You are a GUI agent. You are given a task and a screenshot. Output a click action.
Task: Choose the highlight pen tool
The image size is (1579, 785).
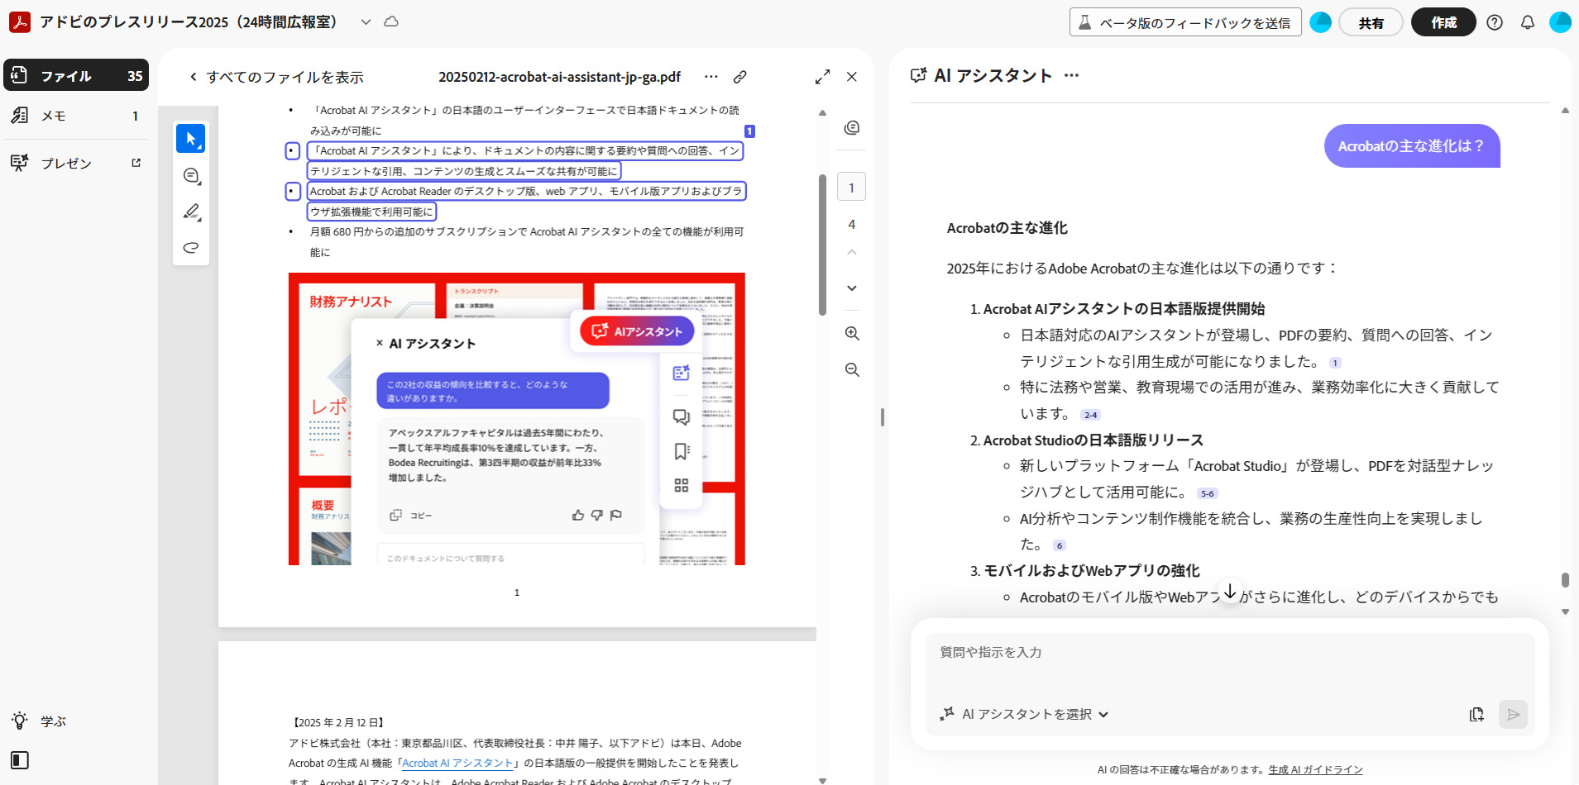(191, 212)
